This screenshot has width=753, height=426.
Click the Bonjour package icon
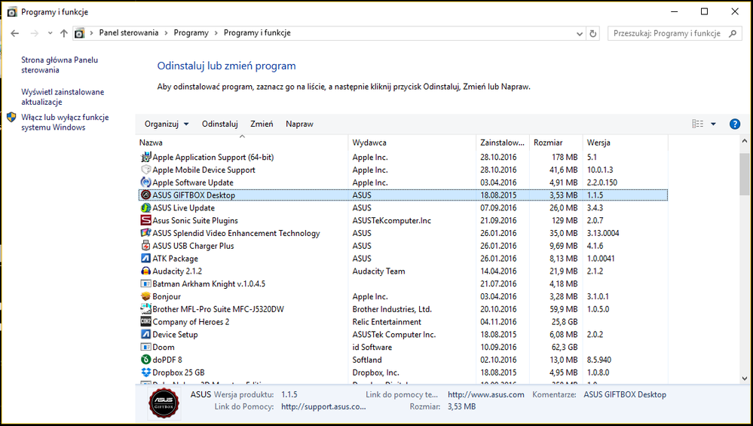[145, 296]
